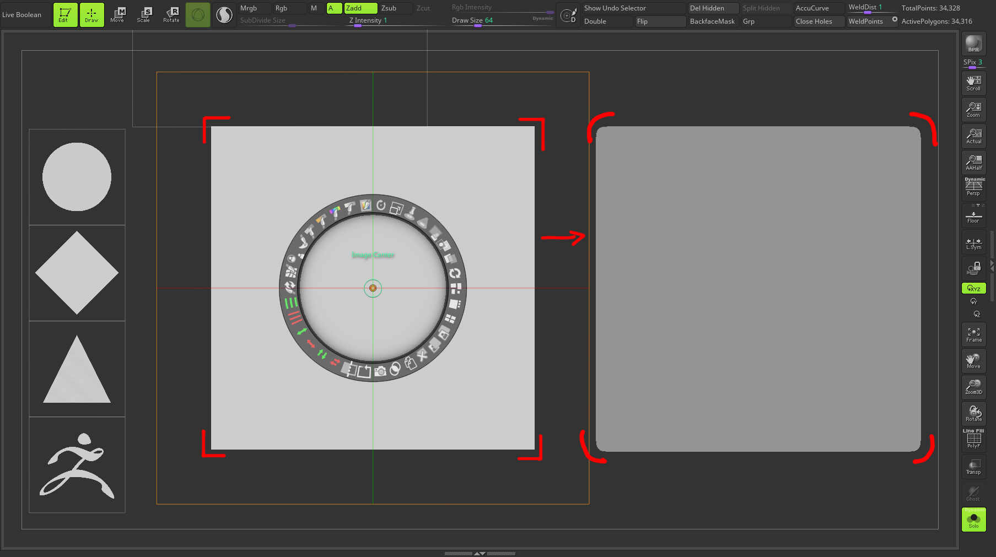Select the diamond shape thumbnail

[77, 273]
